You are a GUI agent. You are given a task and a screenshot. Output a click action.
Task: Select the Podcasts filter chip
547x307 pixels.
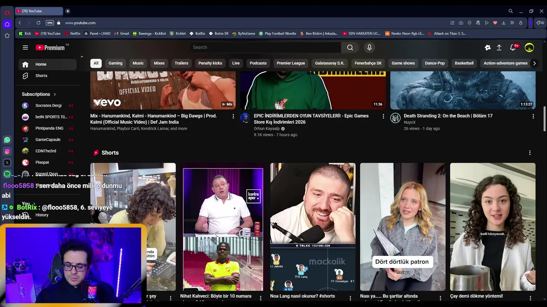point(258,63)
